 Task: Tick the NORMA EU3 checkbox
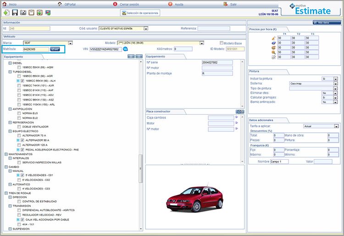(19, 113)
